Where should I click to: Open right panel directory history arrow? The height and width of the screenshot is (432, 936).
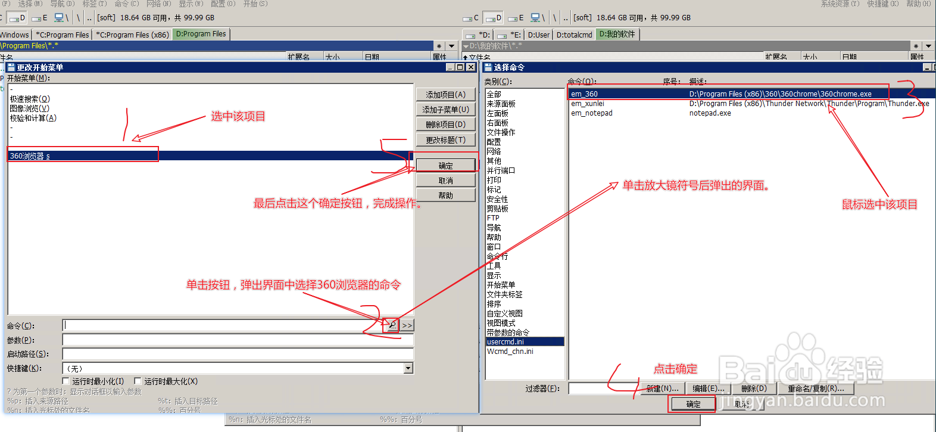[929, 46]
